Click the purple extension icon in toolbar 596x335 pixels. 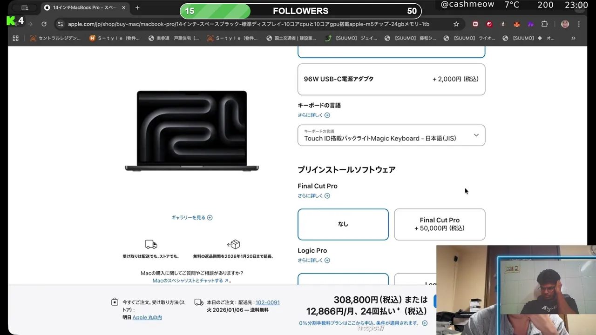pyautogui.click(x=530, y=24)
